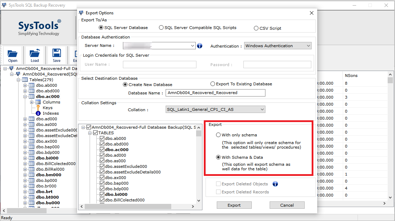This screenshot has height=221, width=395.
Task: Click the dbo.brt table icon in main tree
Action: coord(32,192)
